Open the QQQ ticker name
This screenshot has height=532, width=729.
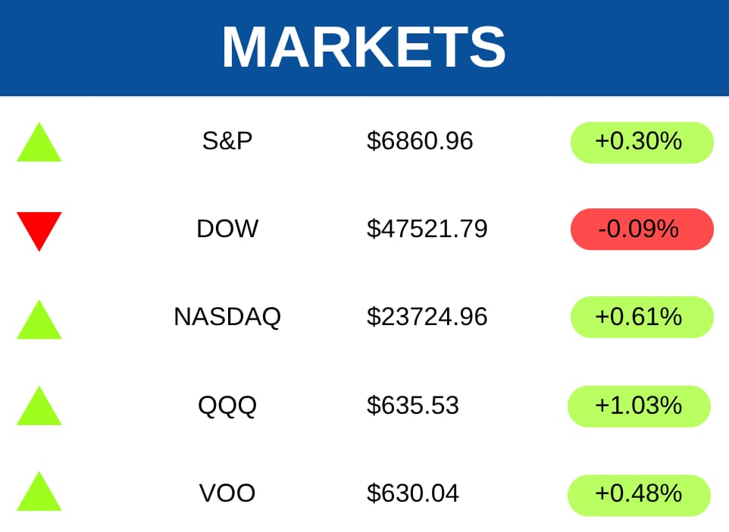pyautogui.click(x=227, y=405)
